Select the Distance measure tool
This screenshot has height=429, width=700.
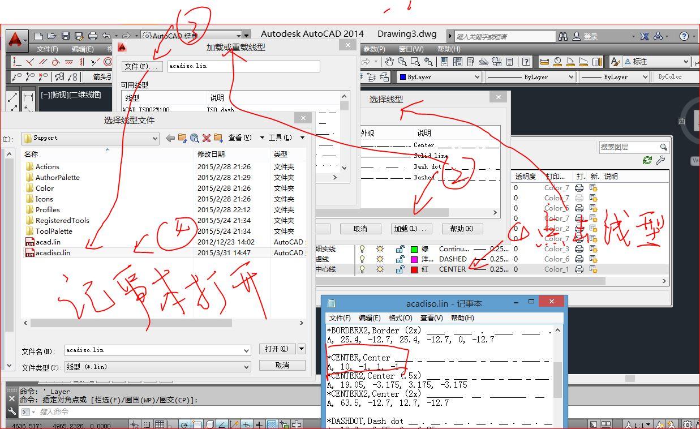point(544,62)
